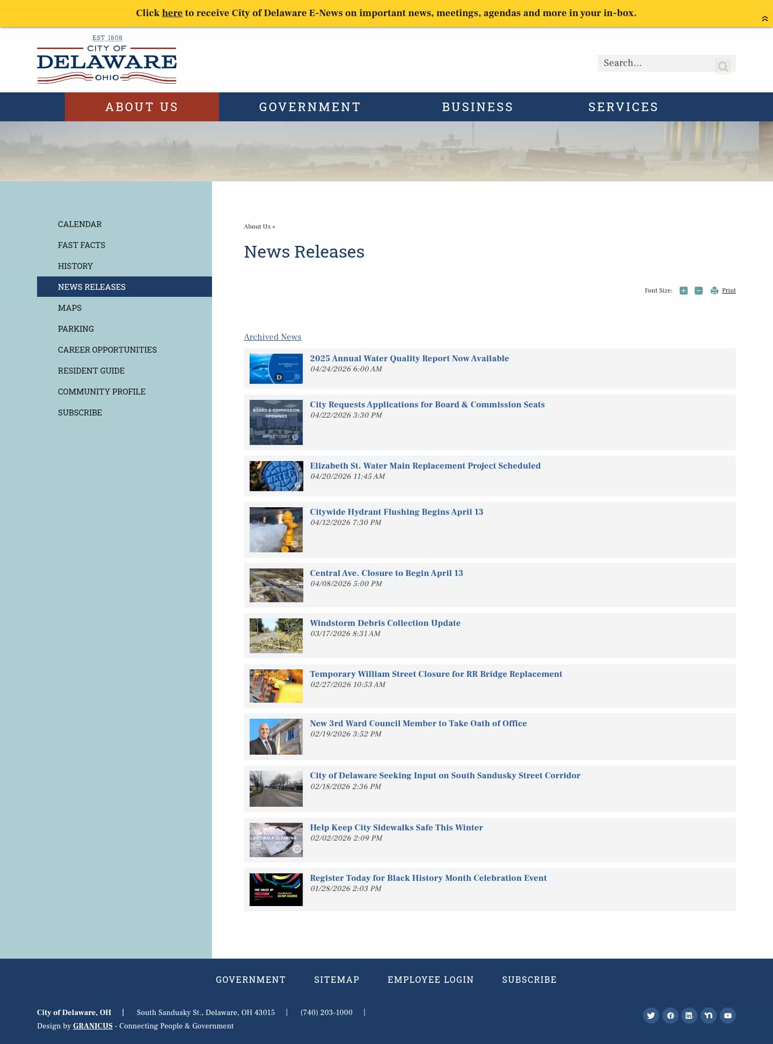Open the LinkedIn social icon

point(689,1015)
